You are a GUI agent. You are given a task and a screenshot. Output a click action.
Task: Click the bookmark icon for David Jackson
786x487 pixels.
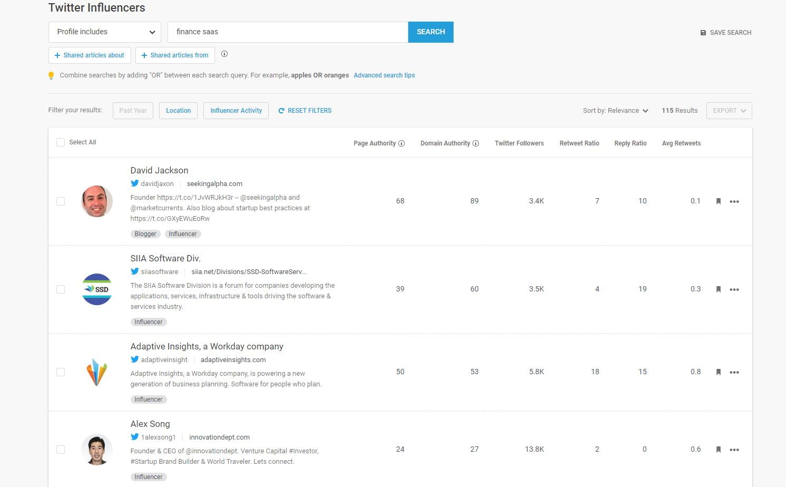pos(718,201)
